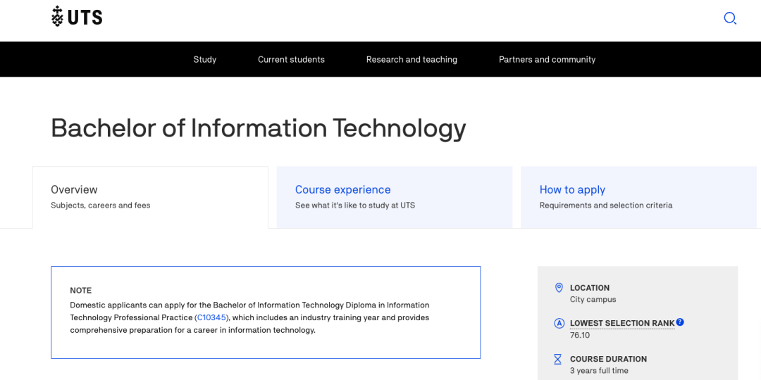This screenshot has height=380, width=761.
Task: Show the selection rank help tooltip
Action: tap(680, 322)
